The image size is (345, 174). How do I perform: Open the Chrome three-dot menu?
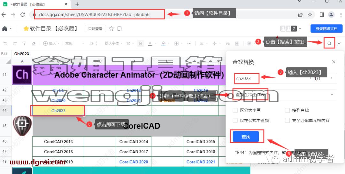point(340,14)
